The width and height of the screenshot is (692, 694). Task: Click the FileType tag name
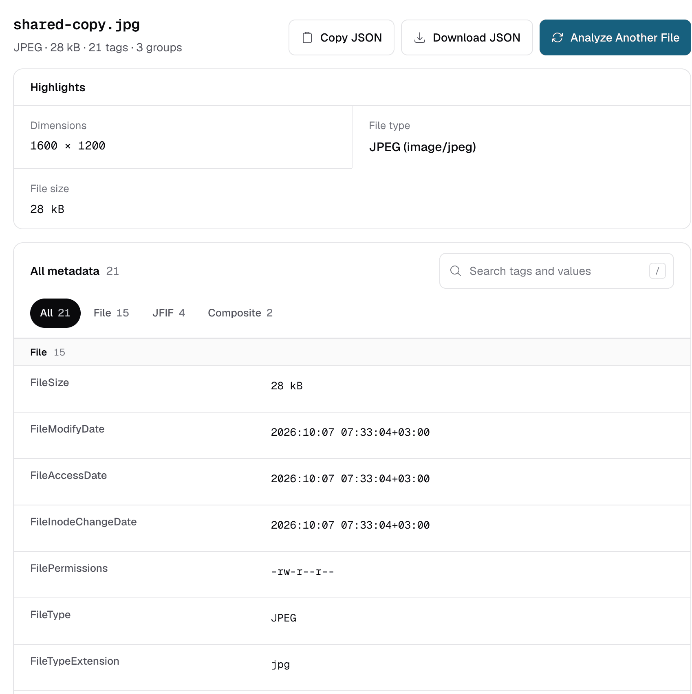(x=51, y=615)
